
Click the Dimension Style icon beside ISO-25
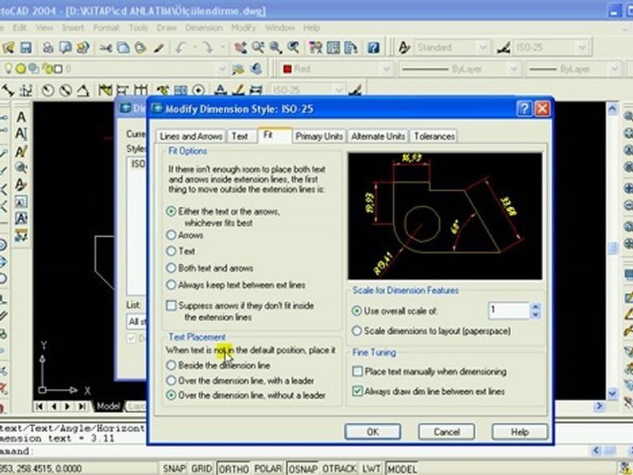click(x=503, y=47)
